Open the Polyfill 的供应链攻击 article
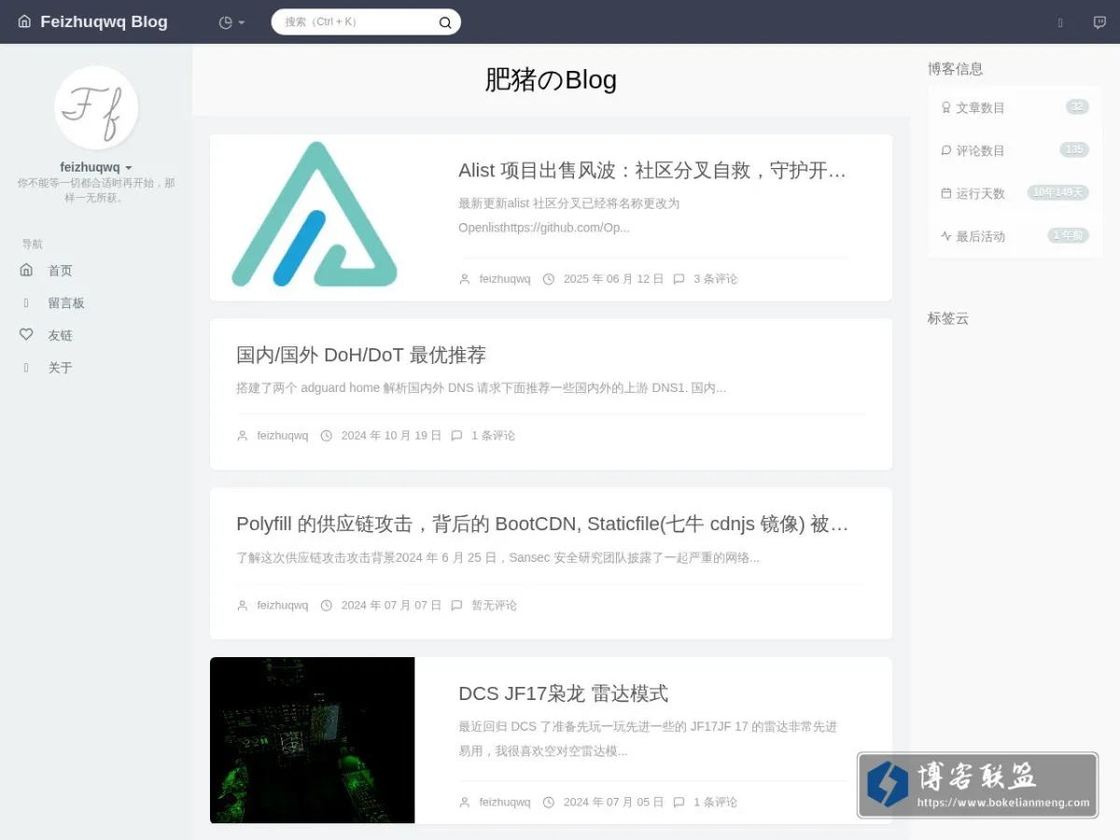Viewport: 1120px width, 840px height. coord(542,524)
